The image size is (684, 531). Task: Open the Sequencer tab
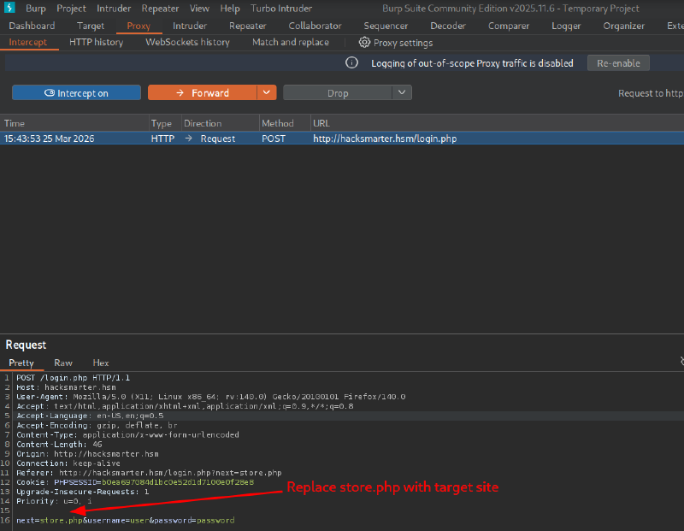(386, 26)
